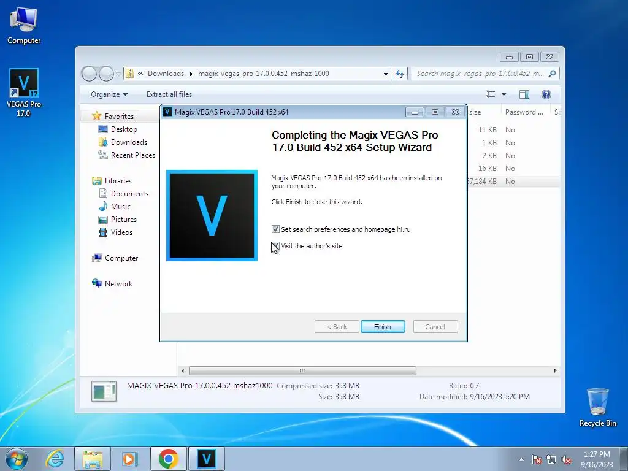Screen dimensions: 628x471
Task: Click the 16 KB file size cell
Action: [x=487, y=168]
